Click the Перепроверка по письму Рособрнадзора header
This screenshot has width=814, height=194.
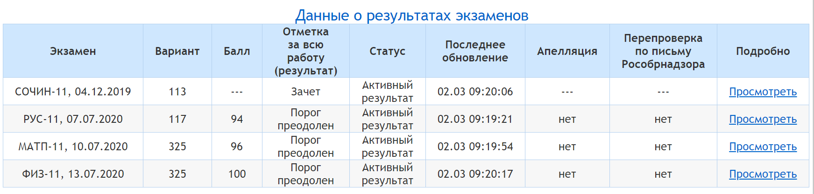663,51
